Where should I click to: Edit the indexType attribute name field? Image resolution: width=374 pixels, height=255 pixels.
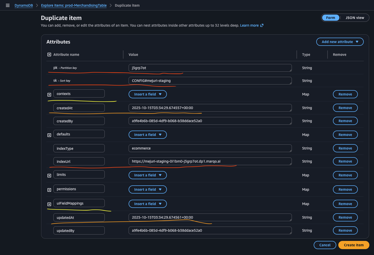pyautogui.click(x=79, y=148)
